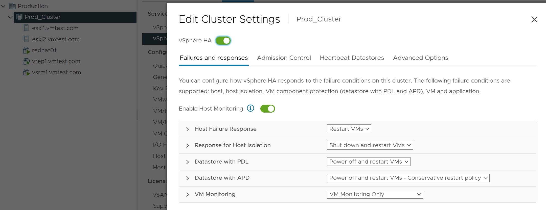This screenshot has height=210, width=546.
Task: Disable the Enable Host Monitoring toggle
Action: click(x=267, y=109)
